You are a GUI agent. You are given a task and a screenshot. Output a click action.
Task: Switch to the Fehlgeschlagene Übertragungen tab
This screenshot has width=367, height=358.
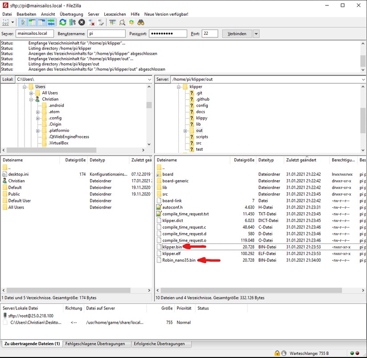pyautogui.click(x=98, y=344)
